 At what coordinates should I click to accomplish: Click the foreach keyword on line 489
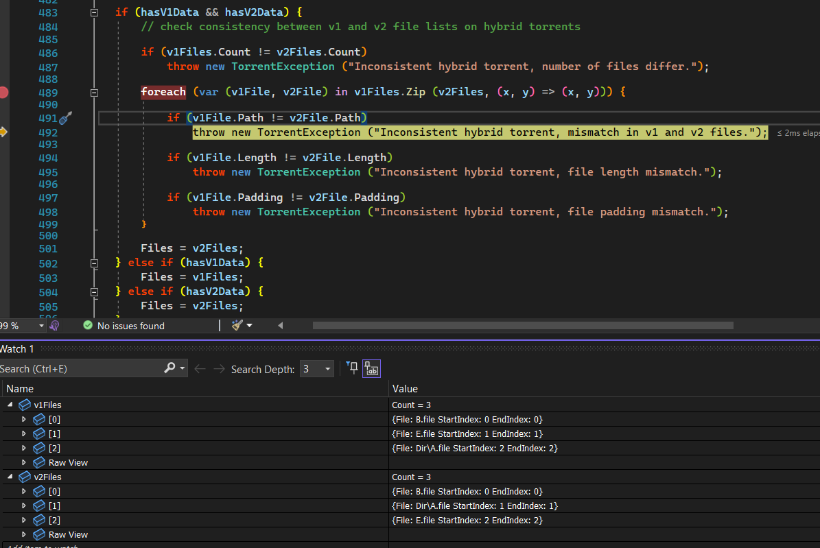click(163, 92)
